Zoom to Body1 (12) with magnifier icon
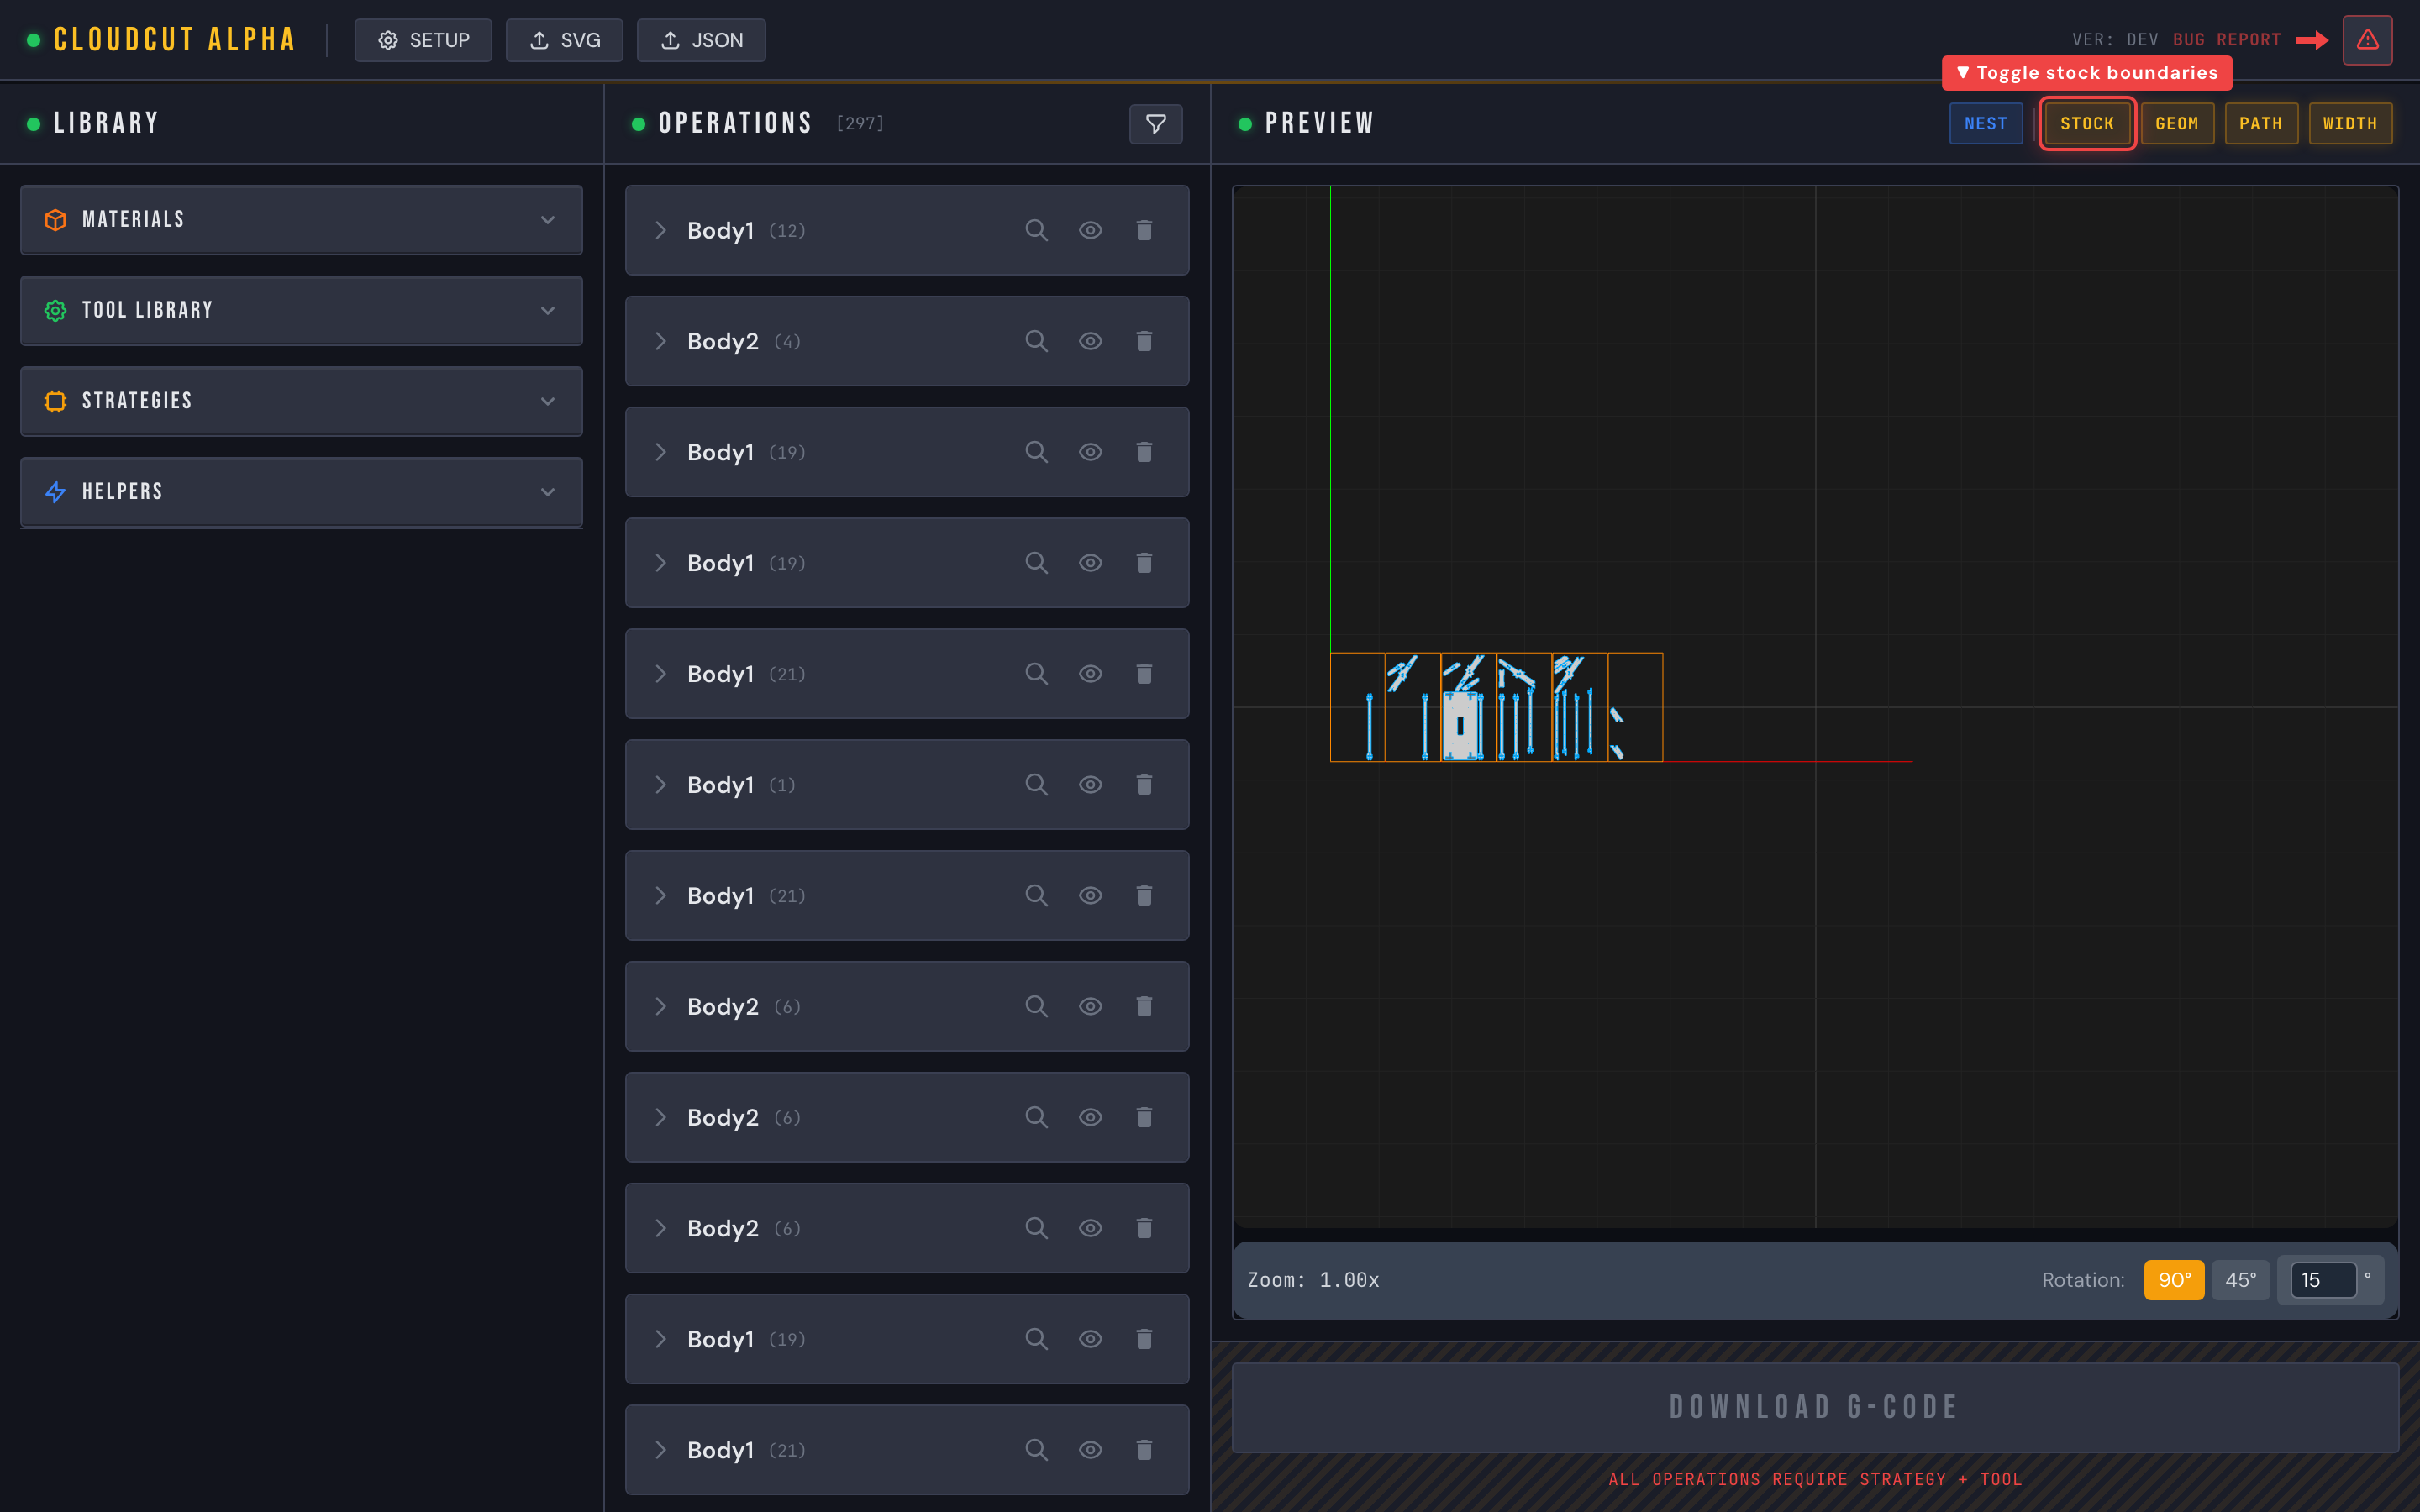The width and height of the screenshot is (2420, 1512). 1036,230
